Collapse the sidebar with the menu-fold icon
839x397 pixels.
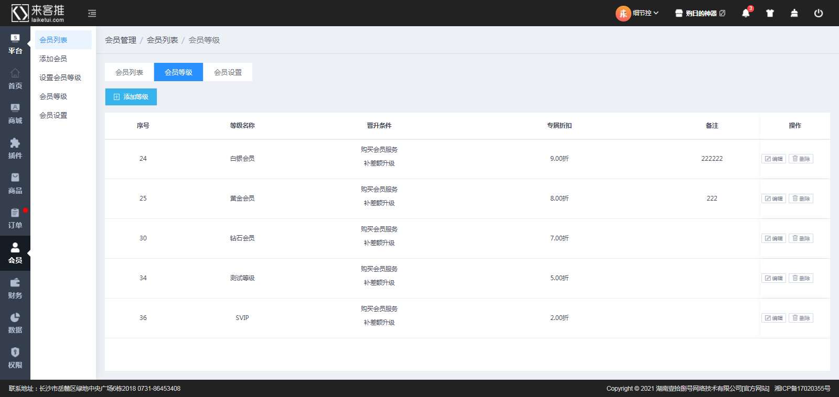tap(92, 13)
